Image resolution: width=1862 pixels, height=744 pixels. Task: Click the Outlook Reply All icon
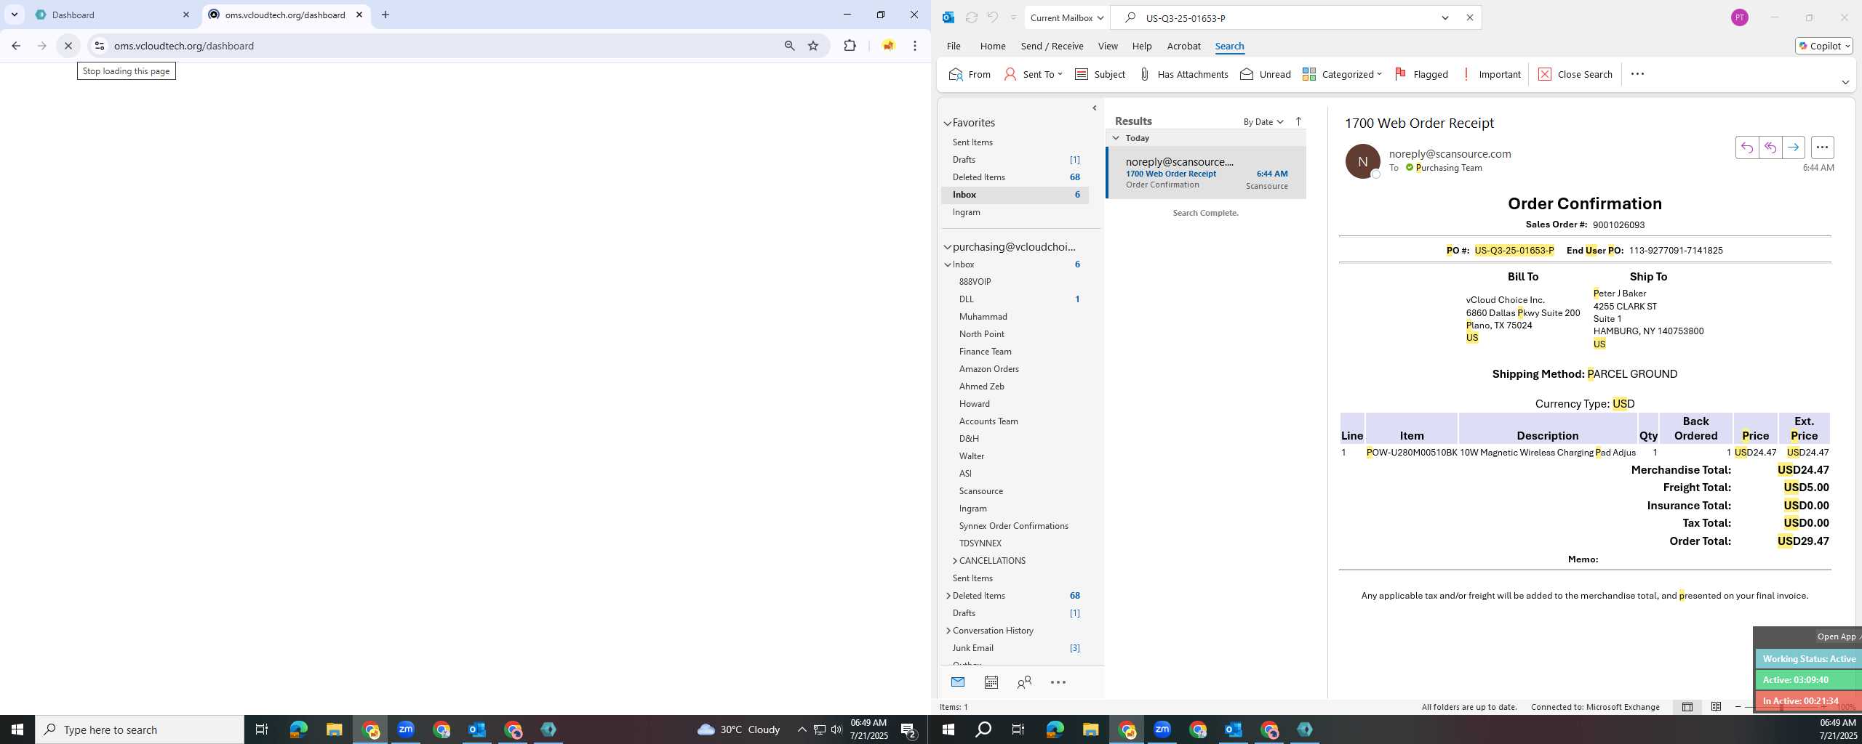1770,147
